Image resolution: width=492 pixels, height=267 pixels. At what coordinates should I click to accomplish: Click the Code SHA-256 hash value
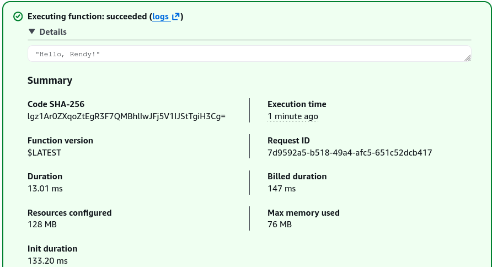pyautogui.click(x=126, y=116)
